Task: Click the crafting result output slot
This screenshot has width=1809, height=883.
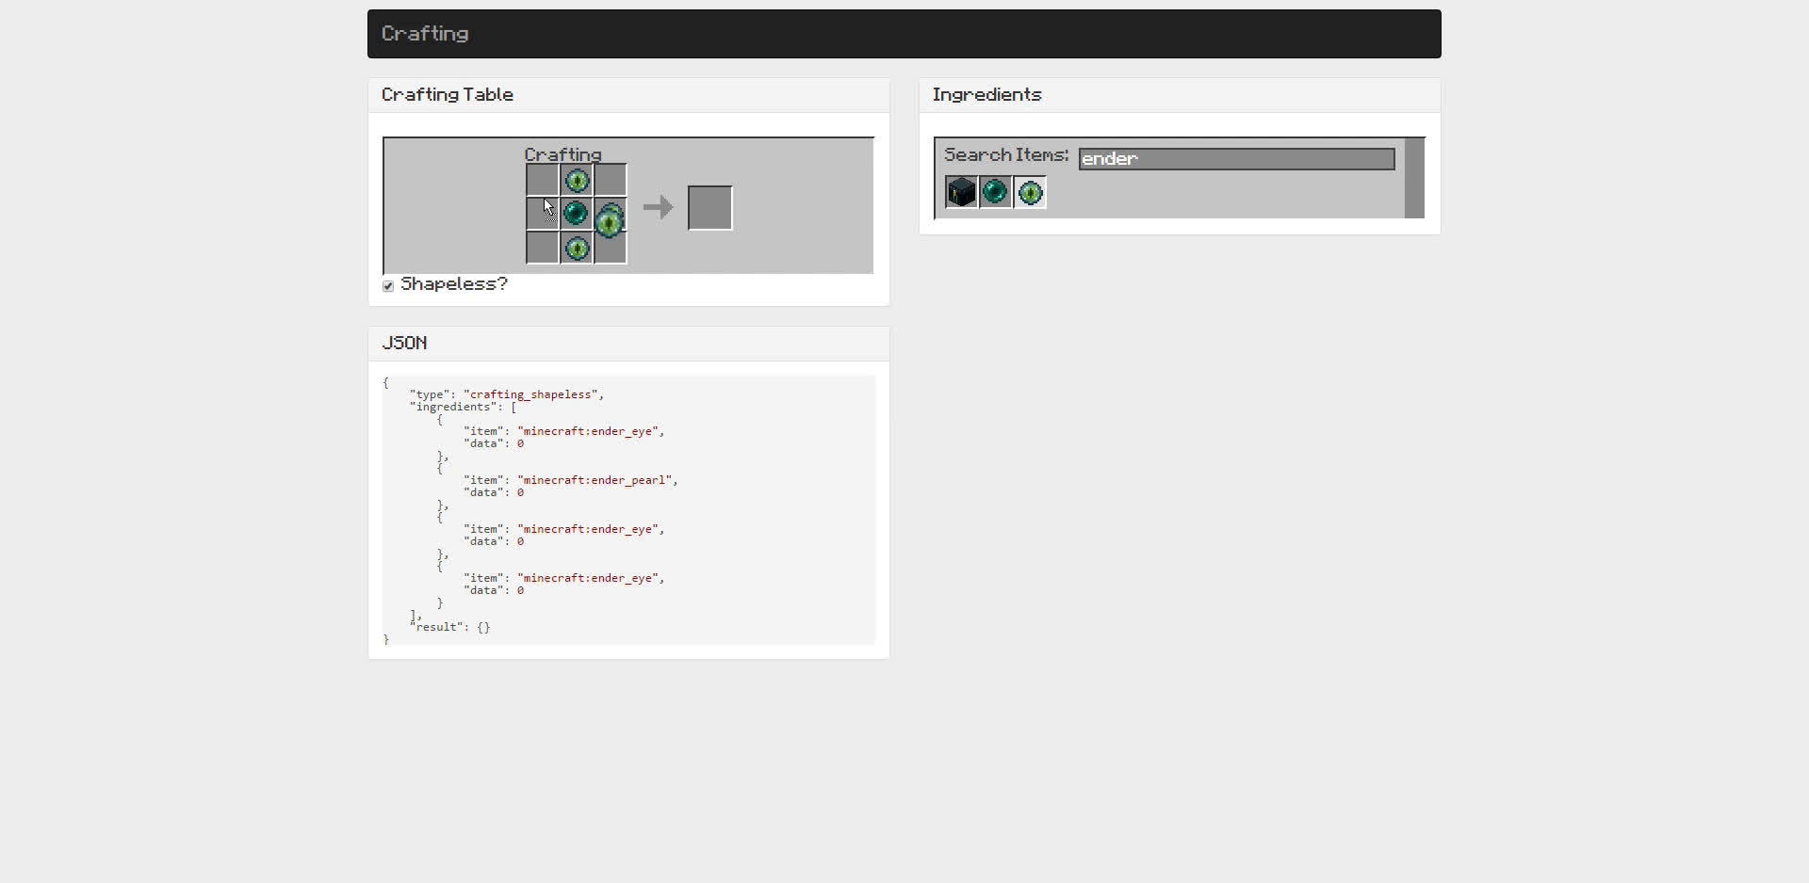Action: 710,208
